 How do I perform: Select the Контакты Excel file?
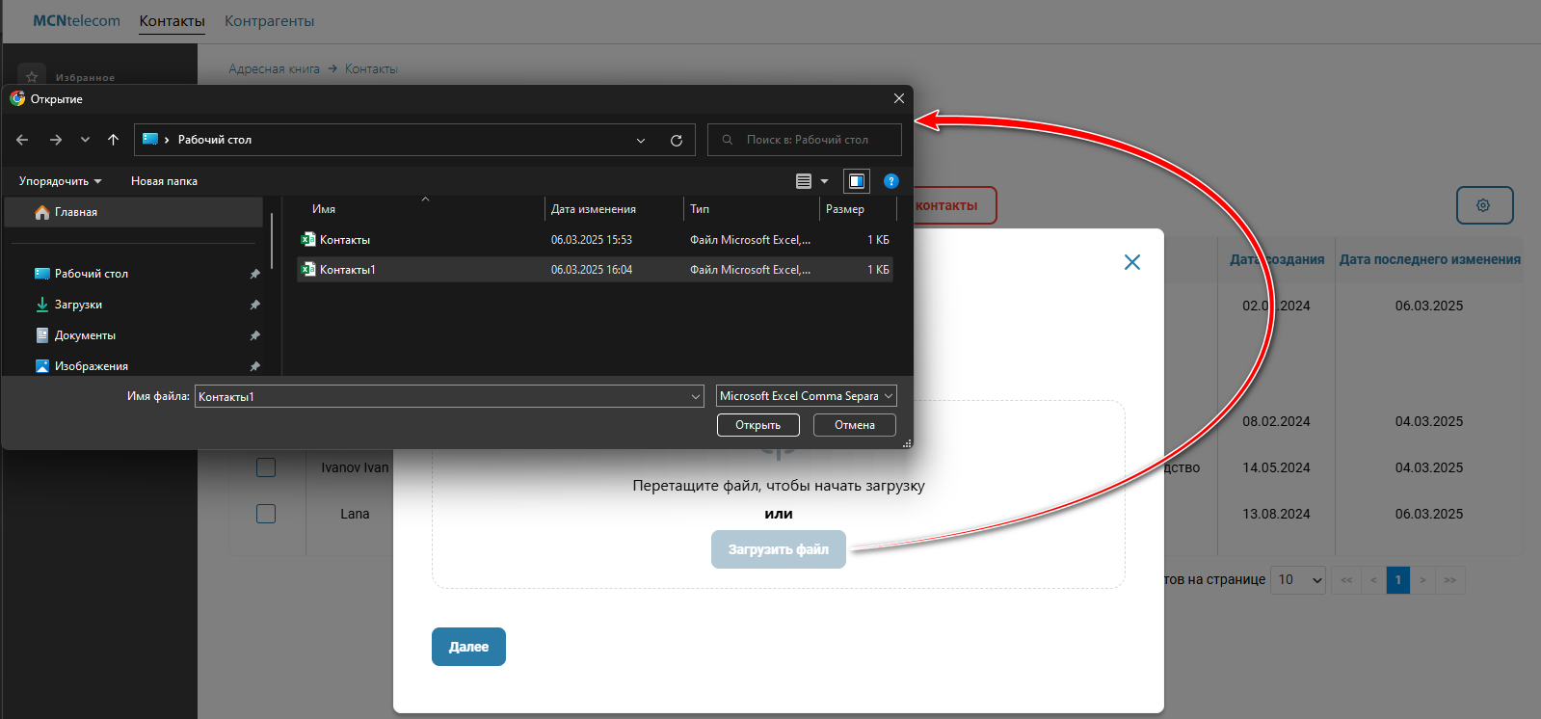(595, 240)
